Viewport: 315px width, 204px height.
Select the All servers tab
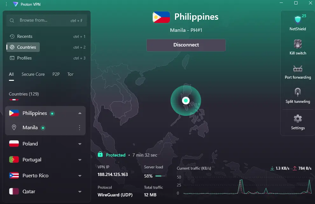pos(11,74)
